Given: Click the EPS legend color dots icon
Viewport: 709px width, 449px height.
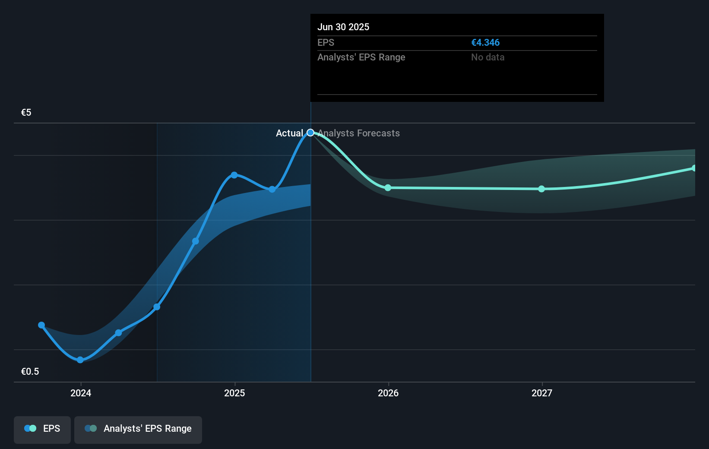Looking at the screenshot, I should point(30,429).
